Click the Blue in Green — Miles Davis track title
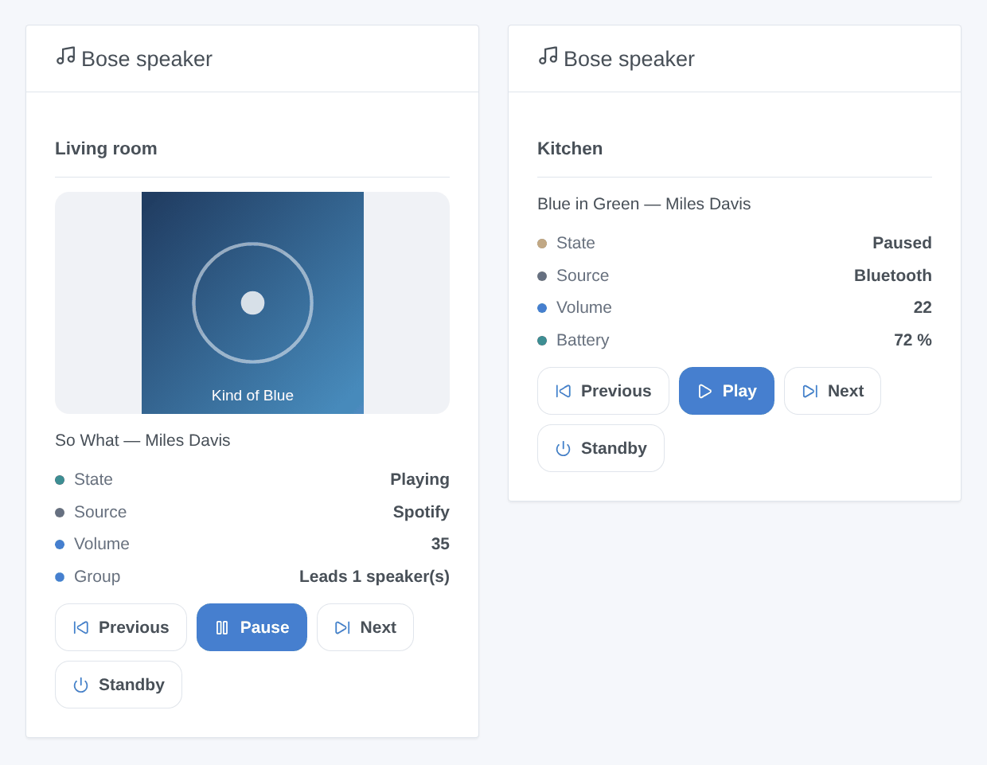 [644, 204]
